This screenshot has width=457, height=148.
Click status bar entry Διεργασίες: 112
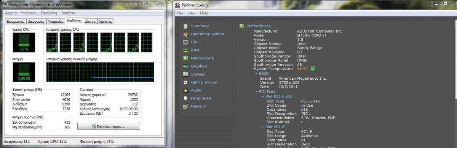coord(16,142)
